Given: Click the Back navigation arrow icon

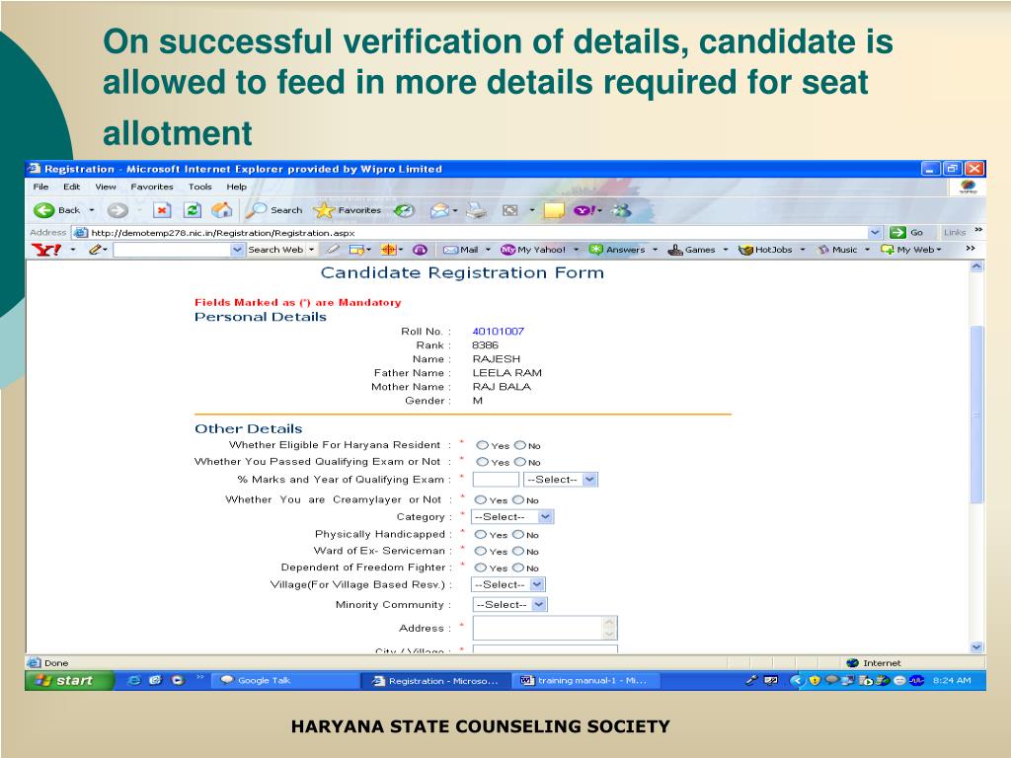Looking at the screenshot, I should coord(43,210).
